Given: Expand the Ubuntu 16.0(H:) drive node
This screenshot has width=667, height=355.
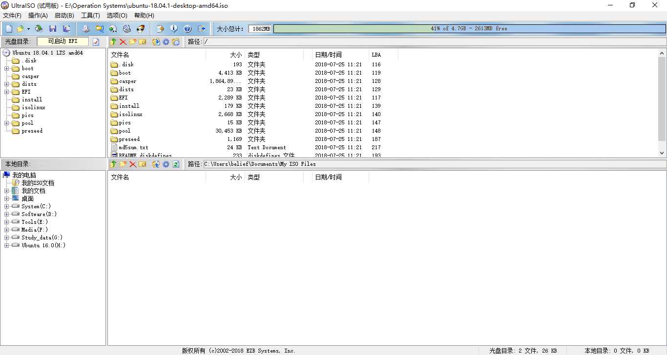Looking at the screenshot, I should pos(7,246).
